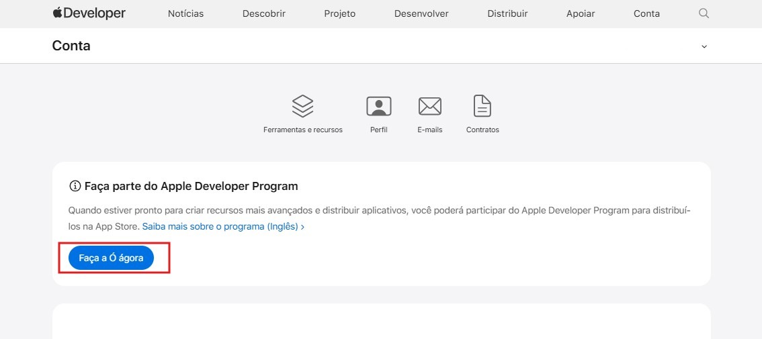The height and width of the screenshot is (339, 762).
Task: Click the Faça parte do Apple Developer Program heading
Action: click(191, 186)
